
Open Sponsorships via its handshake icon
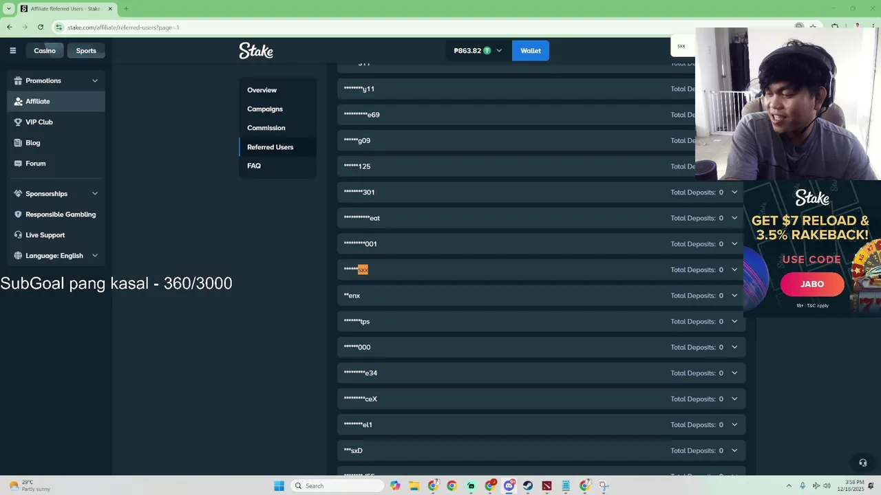pos(18,194)
